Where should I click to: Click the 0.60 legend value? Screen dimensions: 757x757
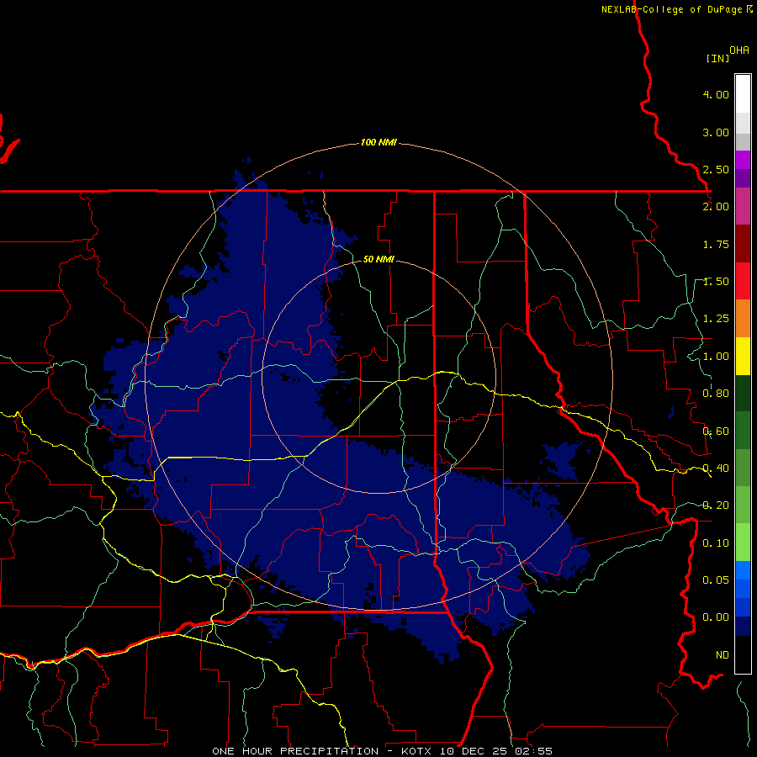pos(716,431)
